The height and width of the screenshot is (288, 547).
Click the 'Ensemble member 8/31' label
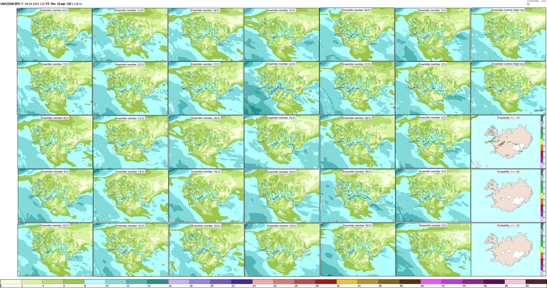55,118
